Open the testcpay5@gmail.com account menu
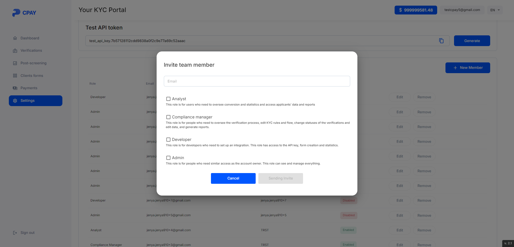This screenshot has height=247, width=514. pyautogui.click(x=462, y=10)
